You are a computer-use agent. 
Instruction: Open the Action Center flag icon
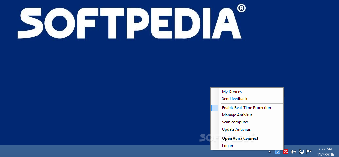[x=309, y=152]
